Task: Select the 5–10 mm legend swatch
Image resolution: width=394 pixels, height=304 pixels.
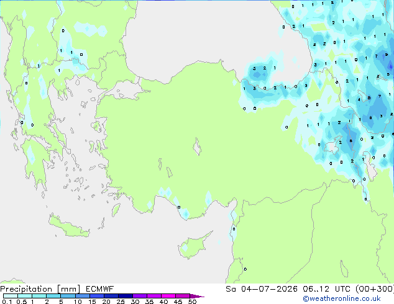Action: pos(68,296)
